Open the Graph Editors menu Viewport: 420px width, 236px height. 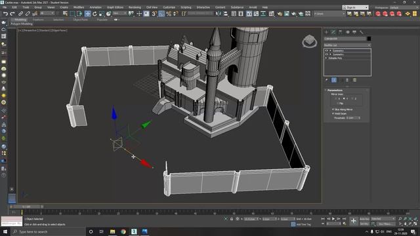pos(115,7)
